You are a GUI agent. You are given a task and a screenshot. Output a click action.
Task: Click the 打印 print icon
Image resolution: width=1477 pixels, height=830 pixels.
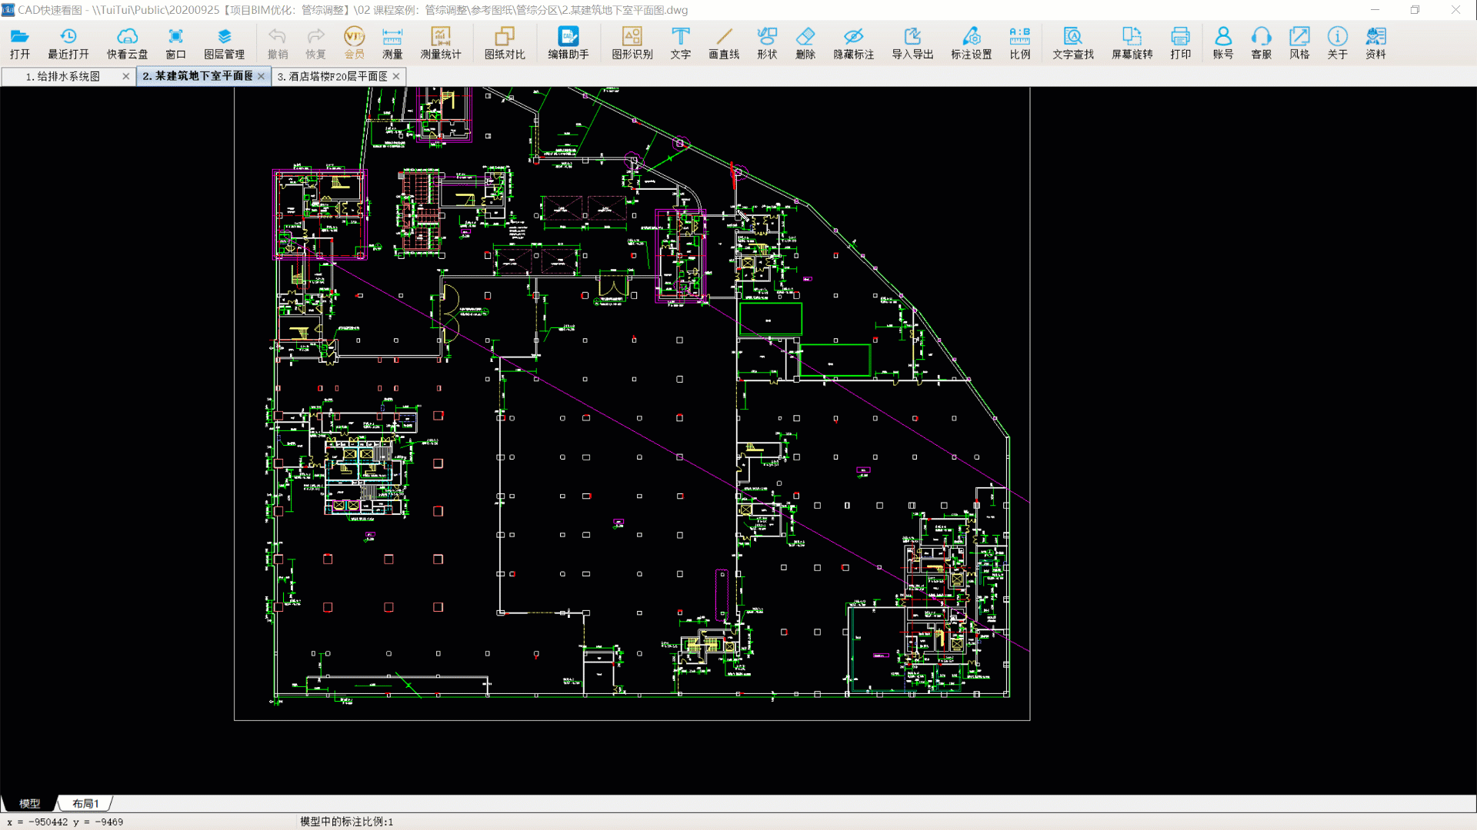click(x=1180, y=43)
